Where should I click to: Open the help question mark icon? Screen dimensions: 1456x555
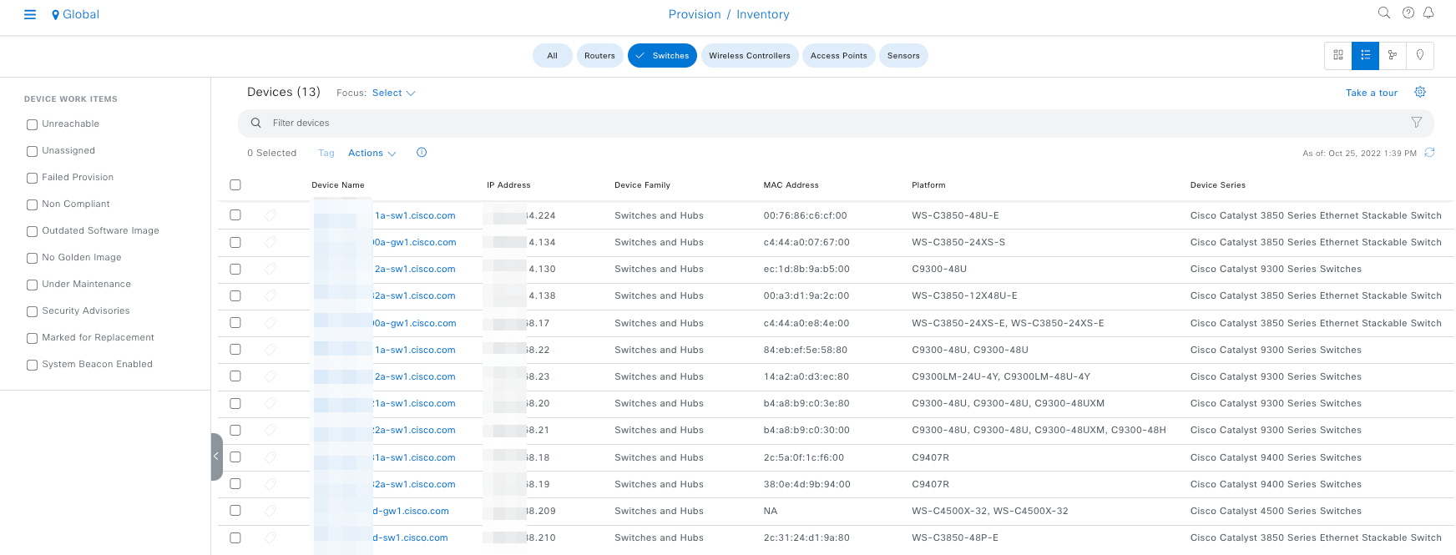pyautogui.click(x=1408, y=13)
